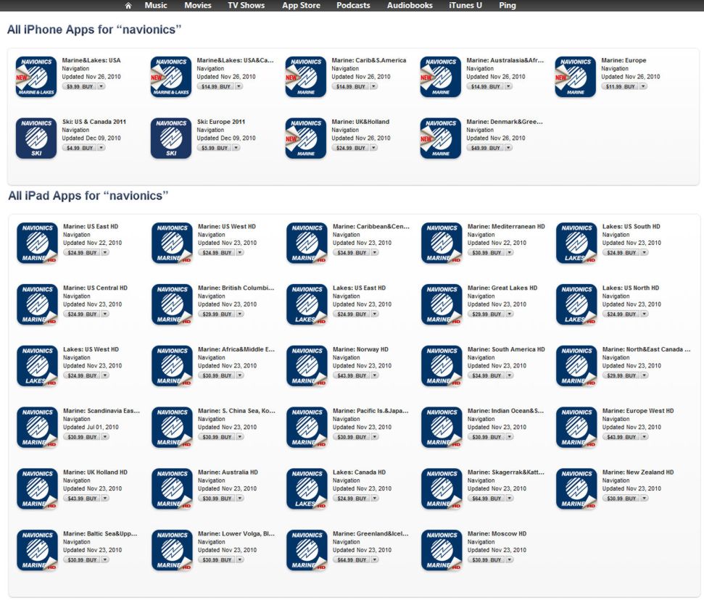Buy Marine&Lakes: USA&Canada for $14.99

pyautogui.click(x=215, y=86)
